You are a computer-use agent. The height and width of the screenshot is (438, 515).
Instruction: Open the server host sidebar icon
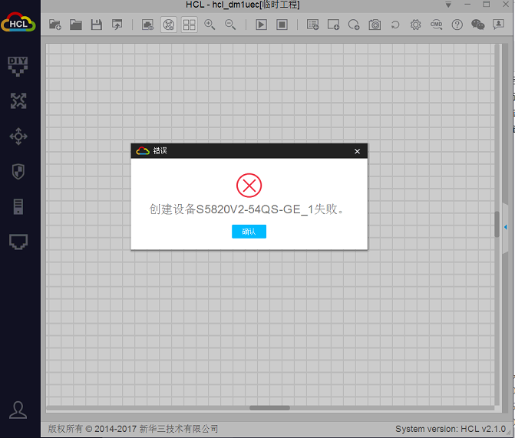(x=18, y=206)
